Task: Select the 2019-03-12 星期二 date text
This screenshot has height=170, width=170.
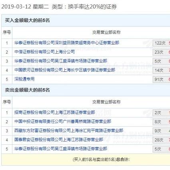Action: 25,7
